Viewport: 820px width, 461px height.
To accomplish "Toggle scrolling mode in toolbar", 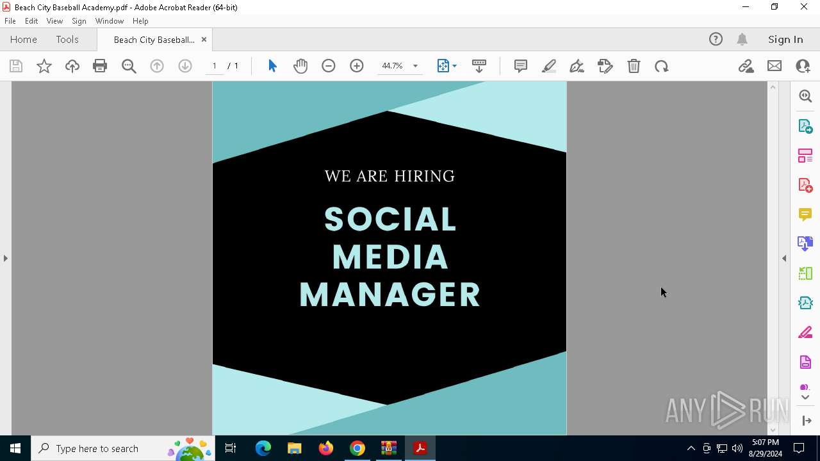I will coord(479,66).
